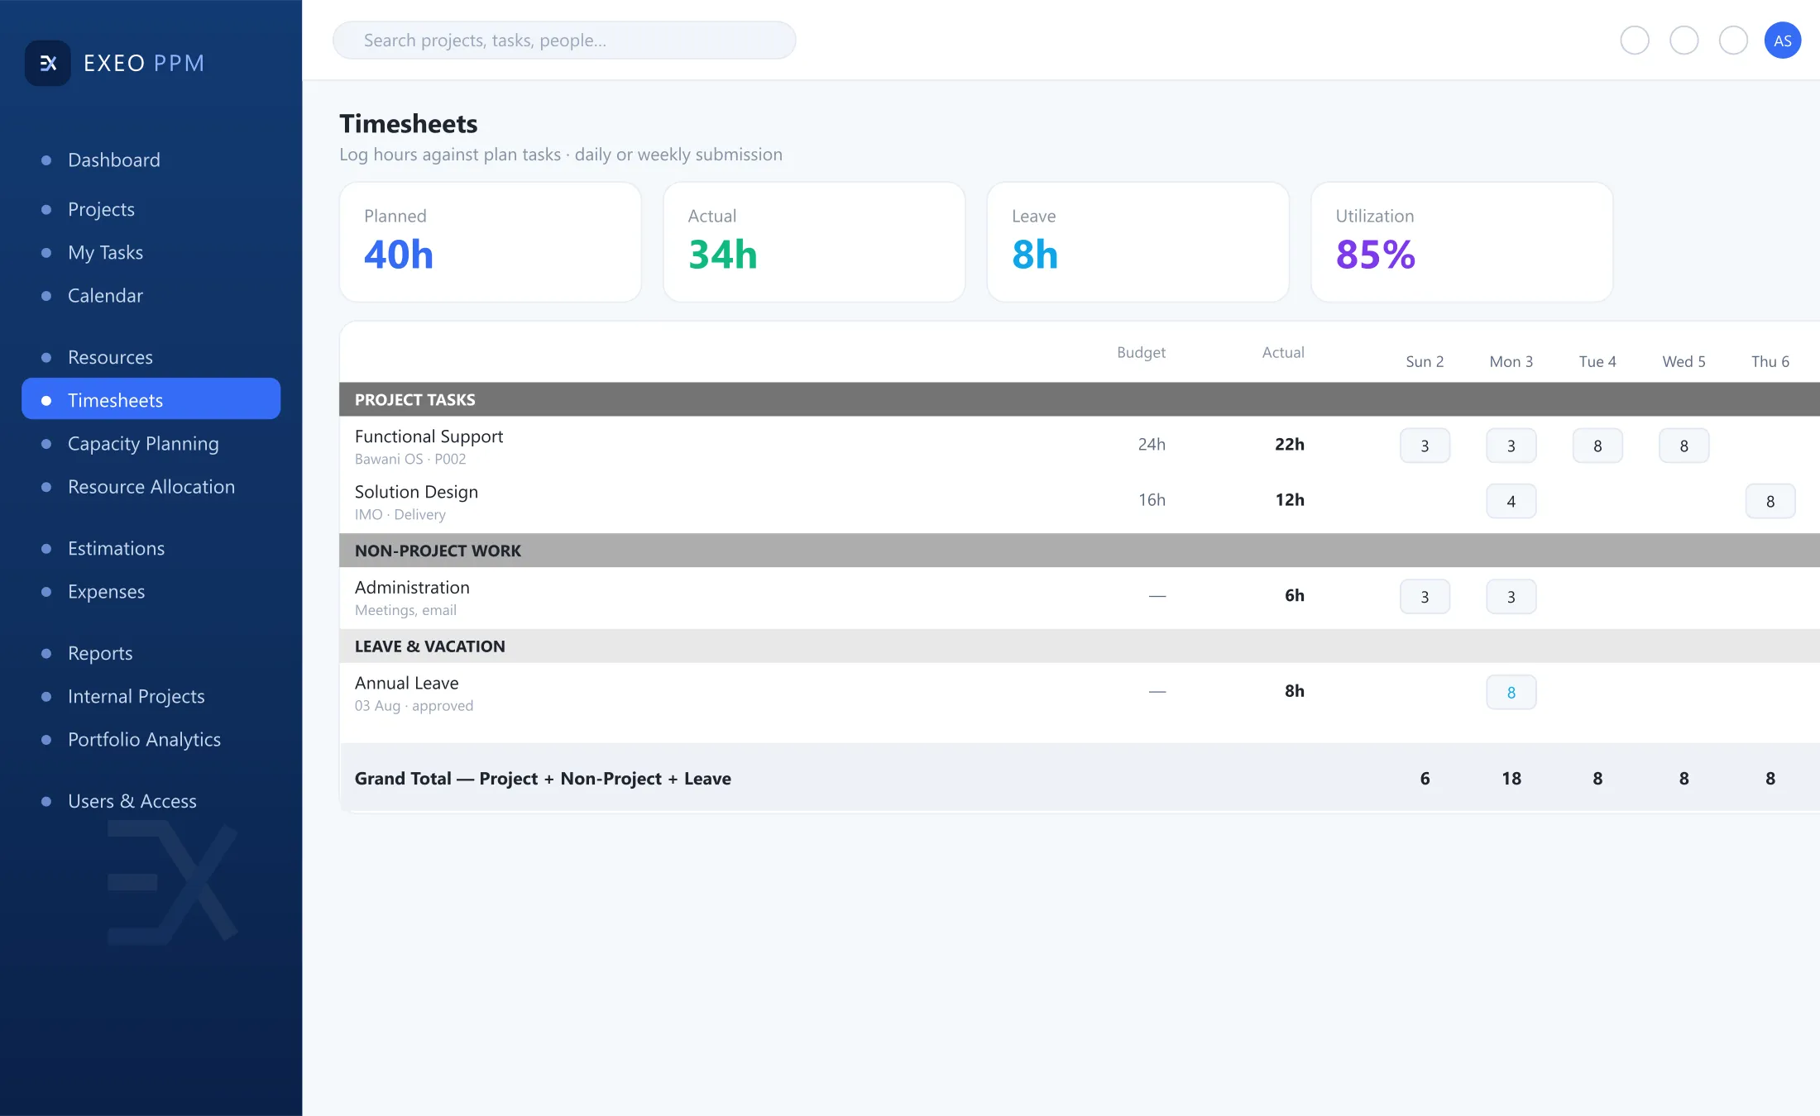
Task: Open the AS user avatar menu
Action: pos(1782,41)
